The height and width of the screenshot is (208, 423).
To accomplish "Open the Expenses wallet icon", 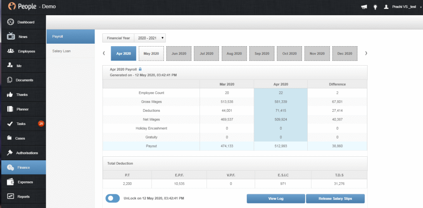I will [x=10, y=182].
